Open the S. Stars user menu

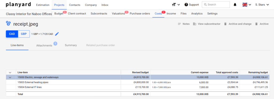262,5
